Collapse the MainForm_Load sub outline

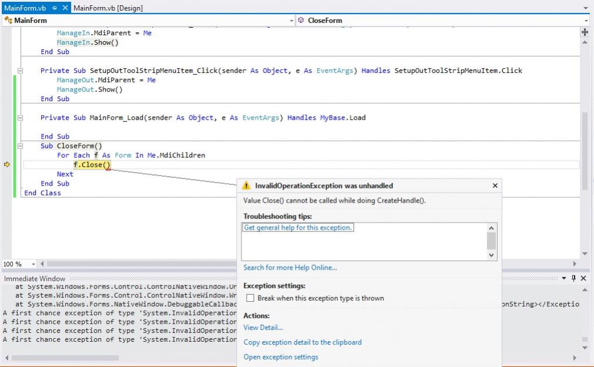pyautogui.click(x=21, y=118)
